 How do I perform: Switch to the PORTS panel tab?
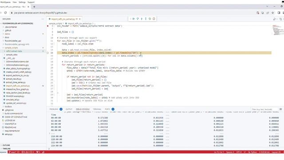point(107,109)
